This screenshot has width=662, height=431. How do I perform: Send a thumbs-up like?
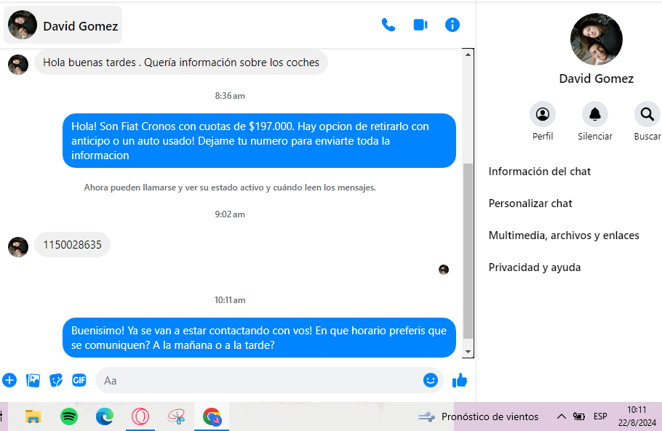[459, 380]
